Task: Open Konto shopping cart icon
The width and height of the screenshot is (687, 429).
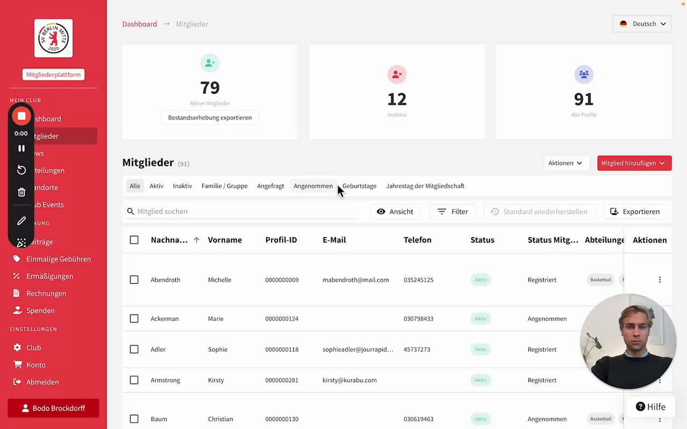Action: tap(17, 365)
